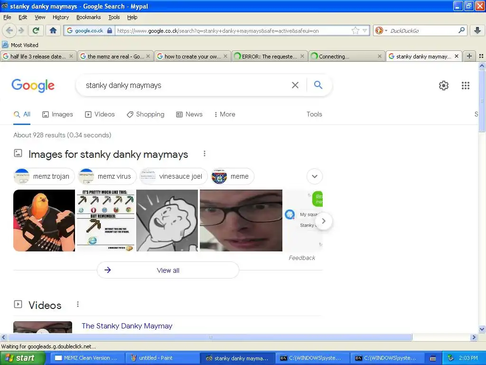This screenshot has height=365, width=486.
Task: Select the Images search filter
Action: pos(57,114)
